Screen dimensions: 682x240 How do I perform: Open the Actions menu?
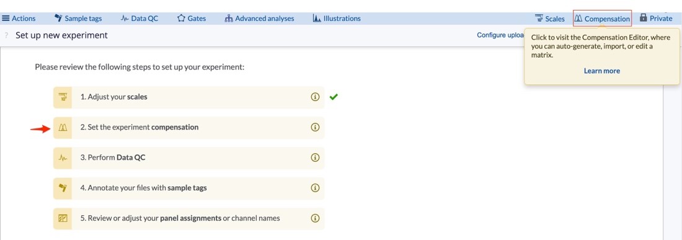coord(19,19)
